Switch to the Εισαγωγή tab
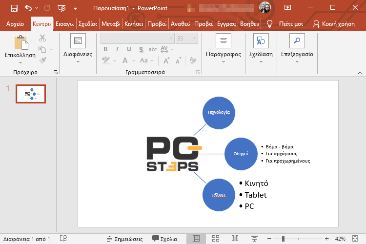 [65, 24]
